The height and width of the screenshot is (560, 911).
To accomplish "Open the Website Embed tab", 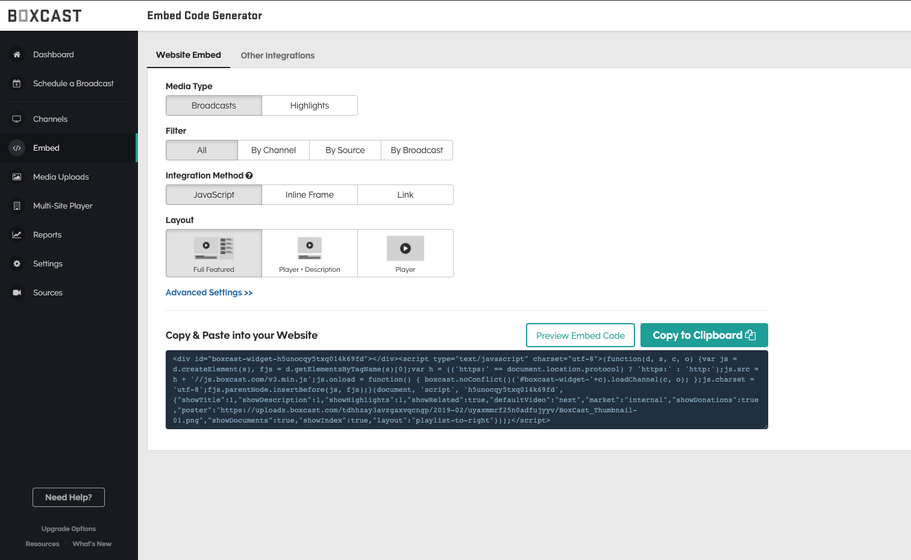I will 189,55.
